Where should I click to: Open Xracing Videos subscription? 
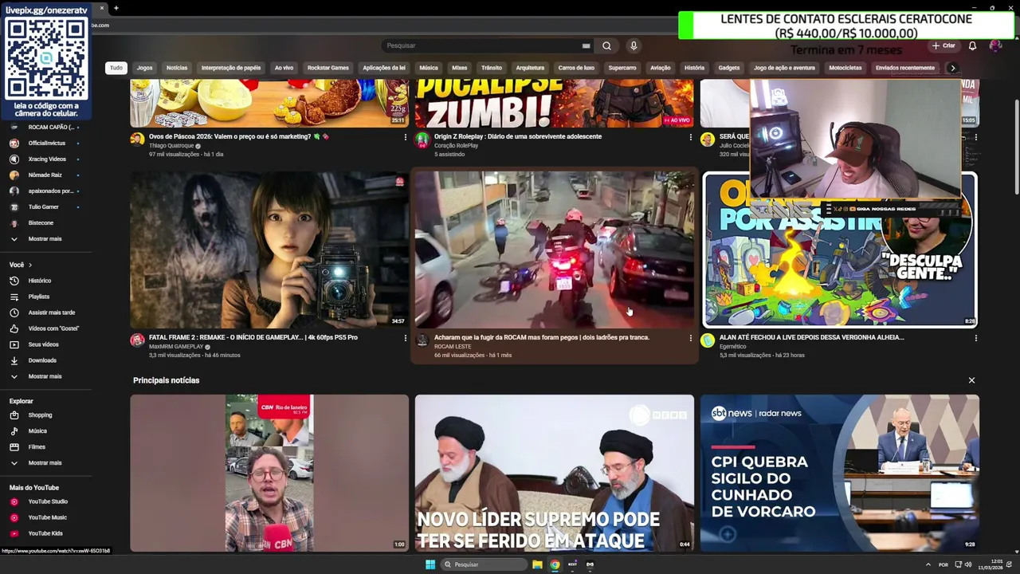47,159
